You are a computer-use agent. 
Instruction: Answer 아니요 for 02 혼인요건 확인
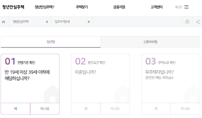pos(115,108)
